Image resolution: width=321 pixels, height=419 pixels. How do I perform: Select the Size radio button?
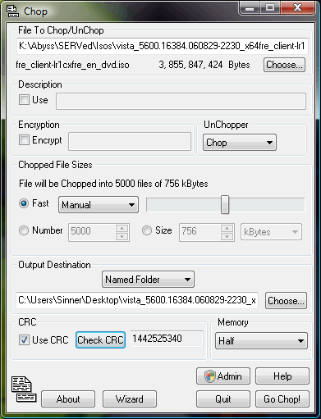click(x=147, y=230)
